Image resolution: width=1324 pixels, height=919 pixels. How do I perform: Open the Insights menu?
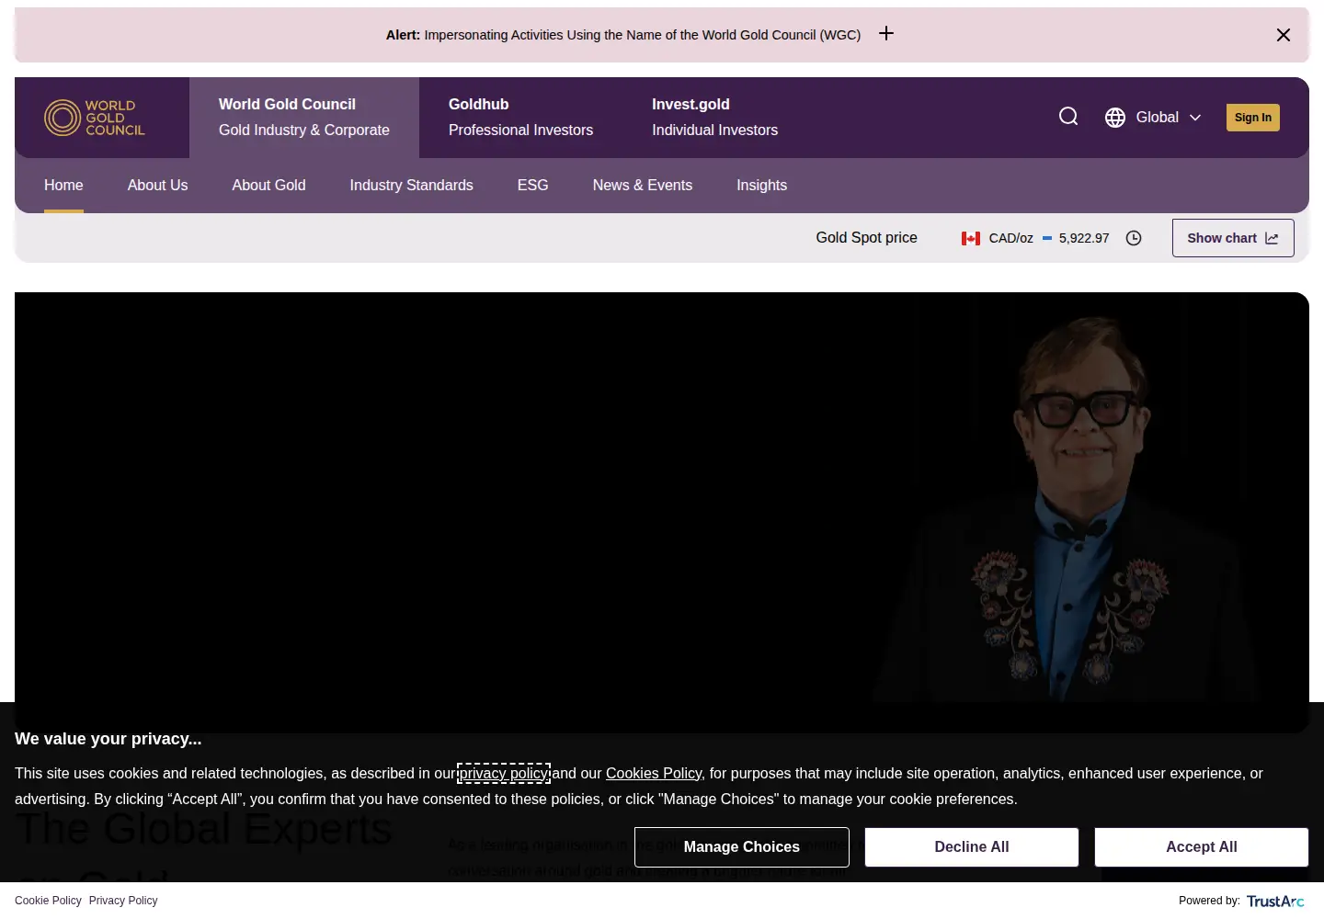761,186
